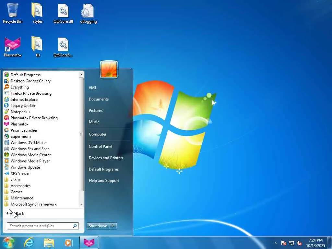Image resolution: width=332 pixels, height=249 pixels.
Task: Grab the programs list scrollbar thumb
Action: tap(81, 134)
